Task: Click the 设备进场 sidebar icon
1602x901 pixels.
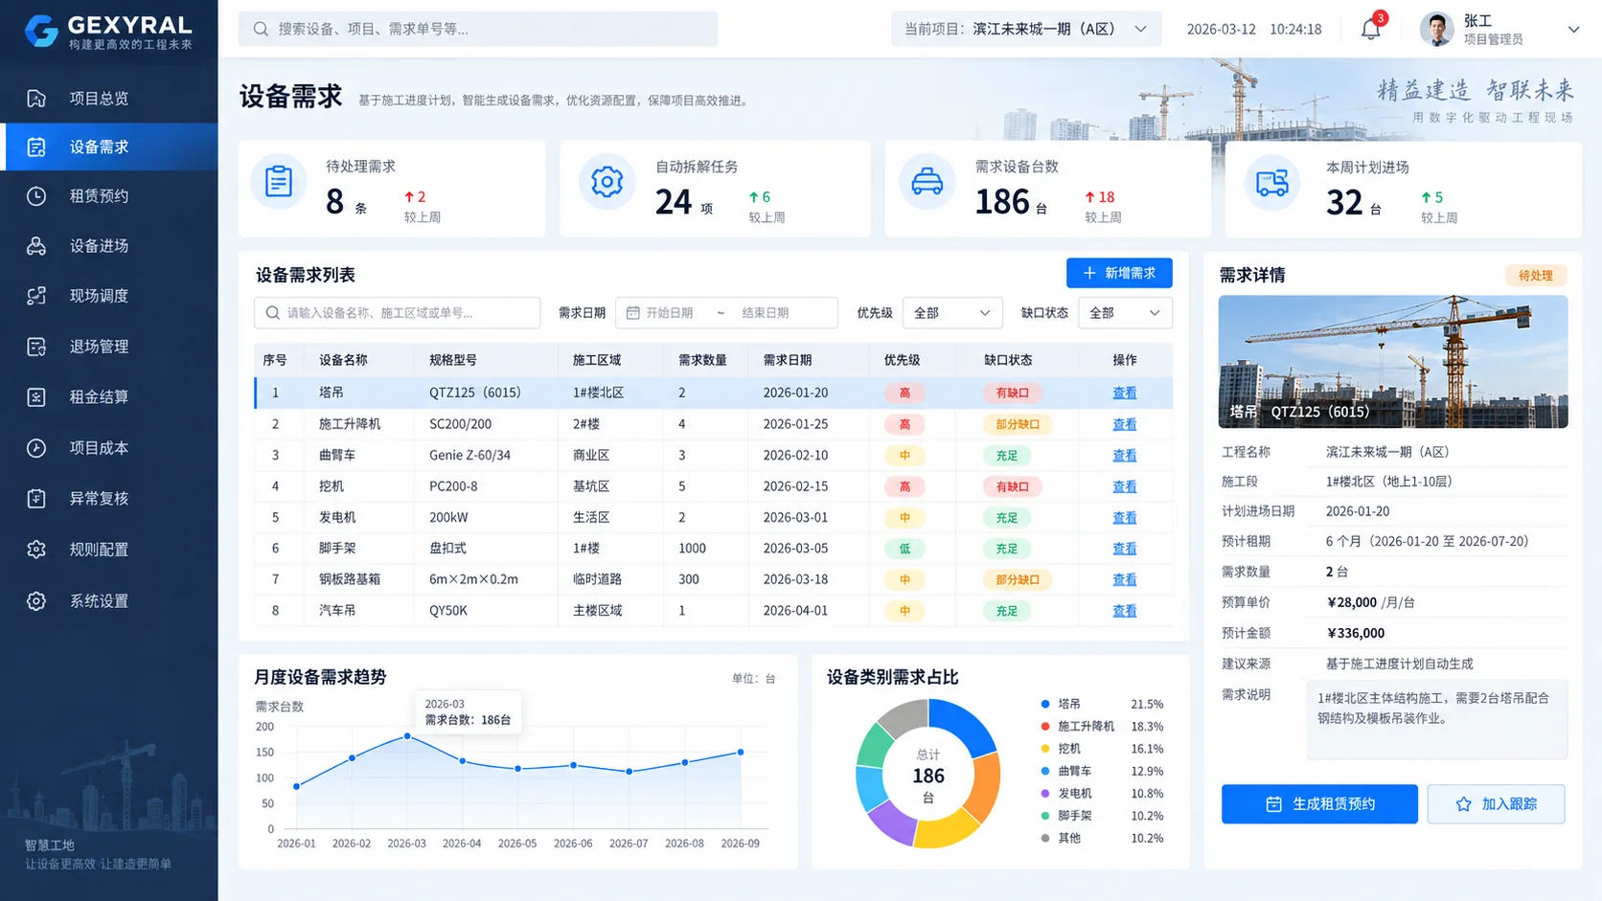Action: [36, 246]
